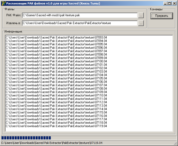
Task: Select log line ending 07099.04
Action: [56, 58]
